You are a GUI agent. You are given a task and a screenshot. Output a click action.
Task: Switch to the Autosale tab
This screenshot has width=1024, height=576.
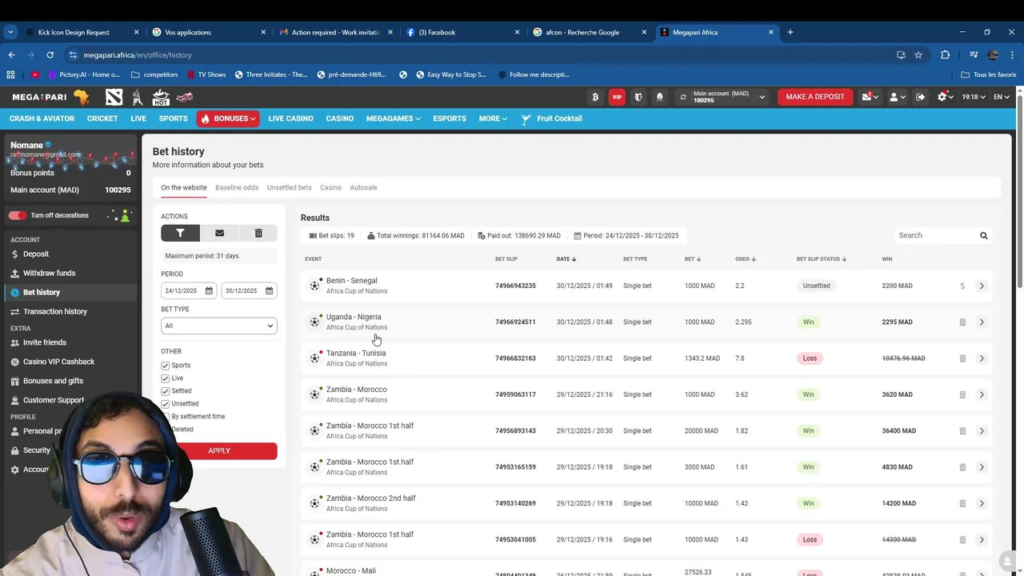pyautogui.click(x=363, y=187)
